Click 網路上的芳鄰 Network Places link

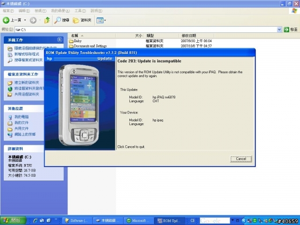click(25, 135)
